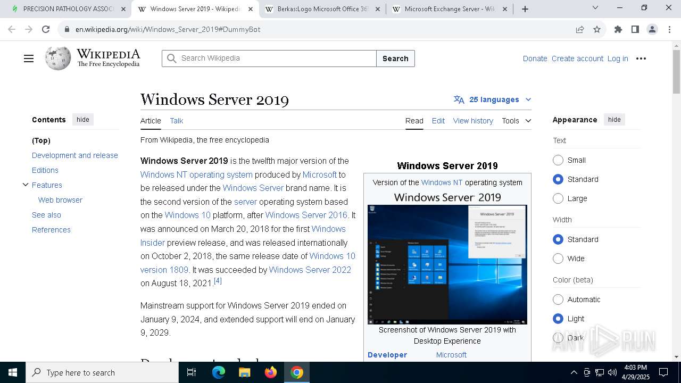Open a new tab with the plus icon
Image resolution: width=681 pixels, height=383 pixels.
click(525, 9)
